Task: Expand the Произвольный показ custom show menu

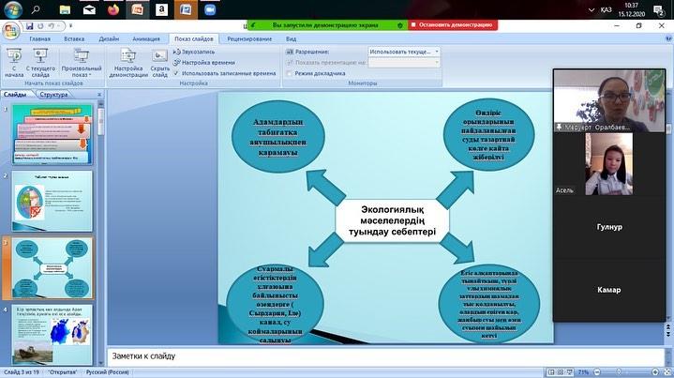Action: [x=82, y=61]
